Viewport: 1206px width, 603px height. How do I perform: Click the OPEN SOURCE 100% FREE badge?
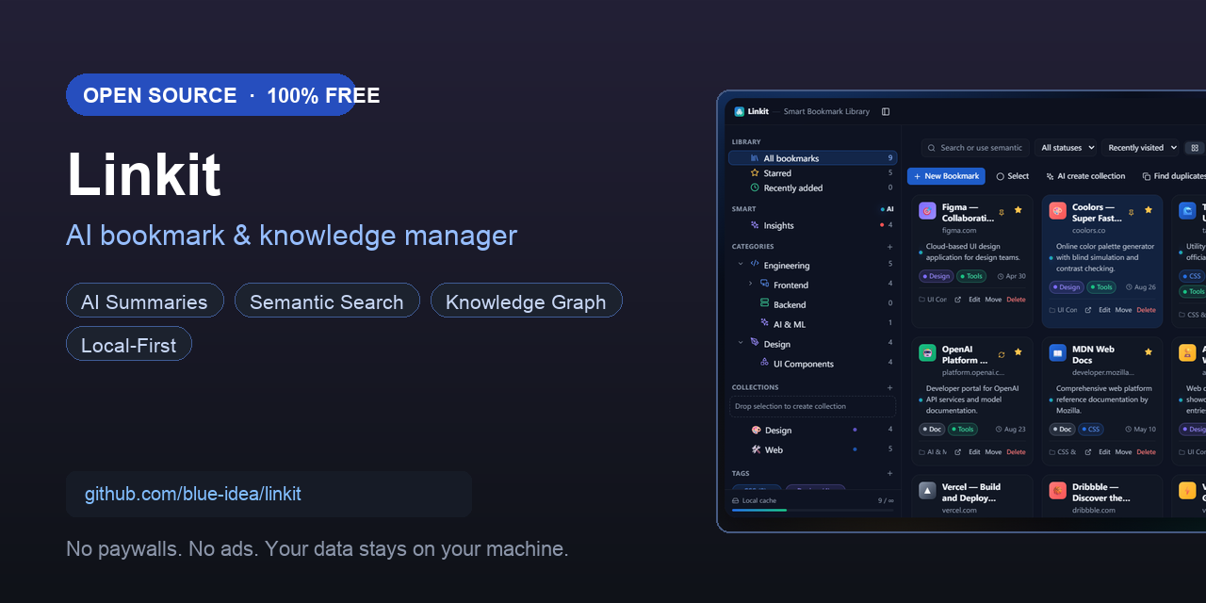(212, 95)
